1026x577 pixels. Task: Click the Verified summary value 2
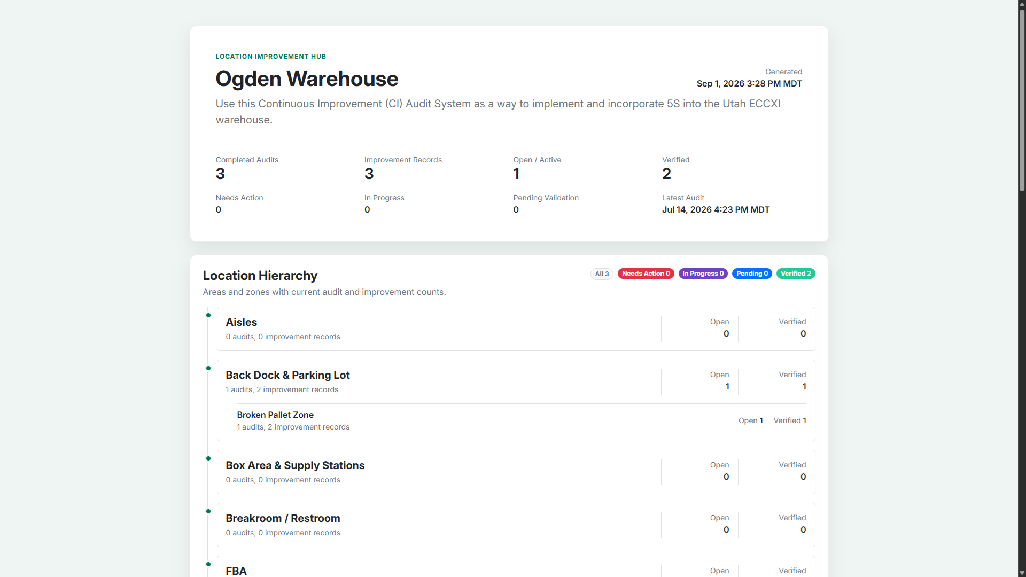666,174
